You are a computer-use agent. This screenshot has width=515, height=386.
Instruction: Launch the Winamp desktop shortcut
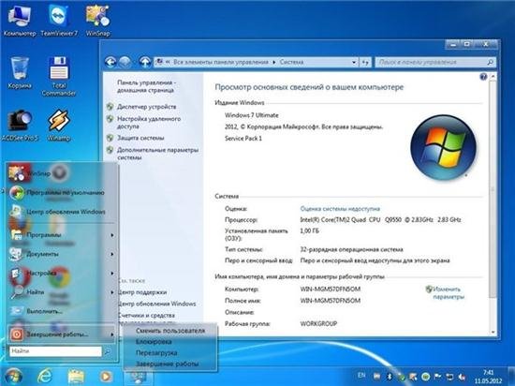59,126
